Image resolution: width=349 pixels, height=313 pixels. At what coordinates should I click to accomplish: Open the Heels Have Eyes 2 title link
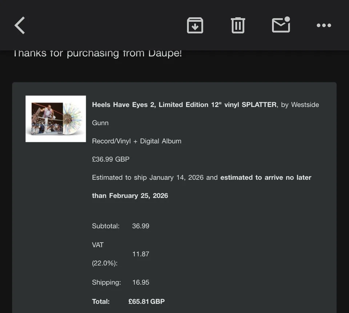tap(184, 105)
